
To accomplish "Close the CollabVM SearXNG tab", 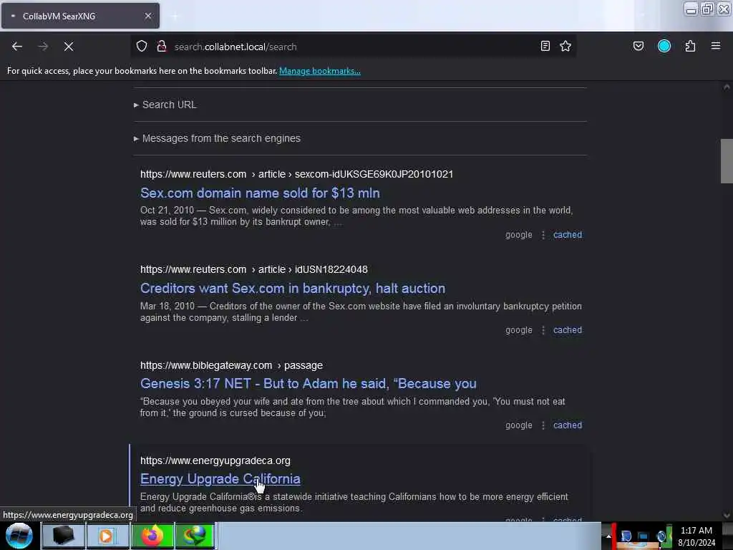I will pyautogui.click(x=148, y=16).
